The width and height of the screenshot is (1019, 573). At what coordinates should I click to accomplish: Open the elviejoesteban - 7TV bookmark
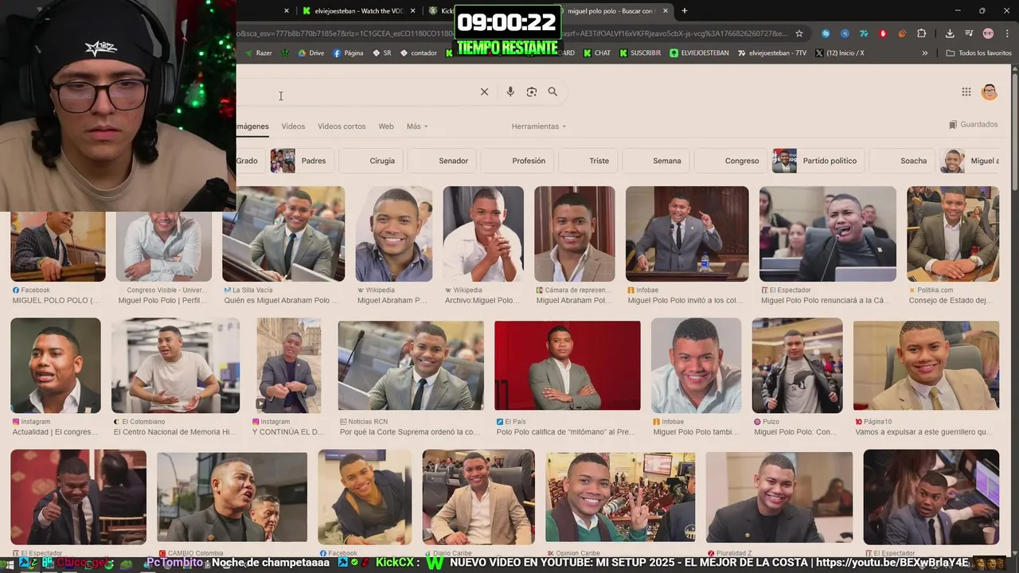click(772, 53)
